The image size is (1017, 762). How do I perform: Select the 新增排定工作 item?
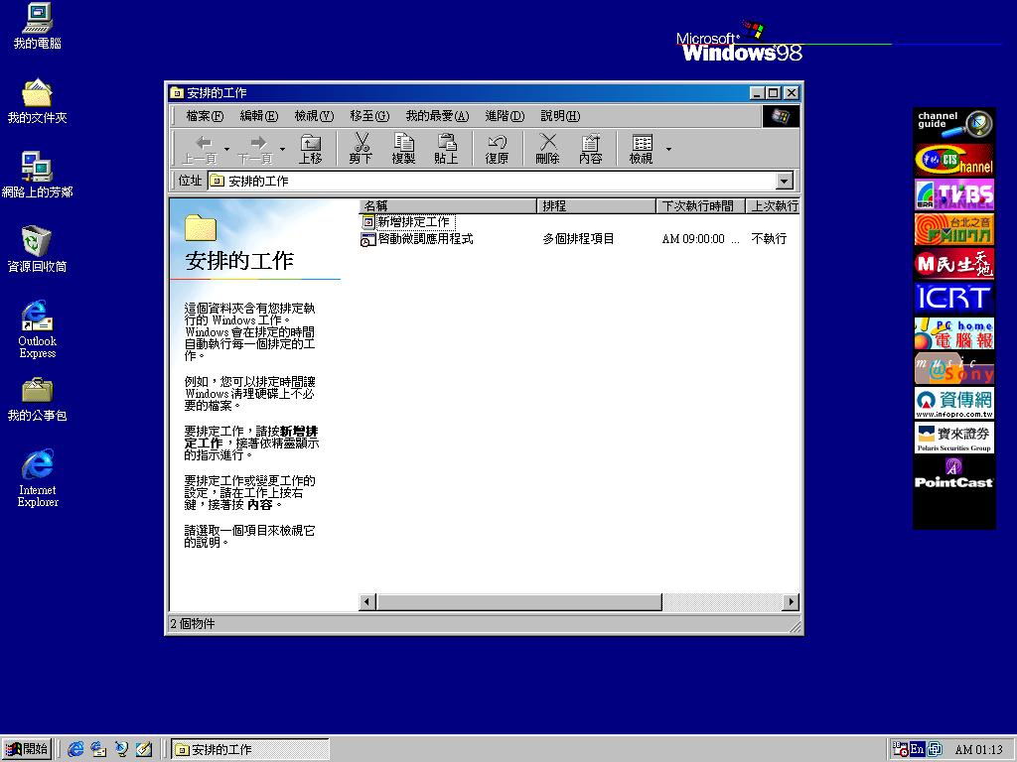(x=407, y=222)
